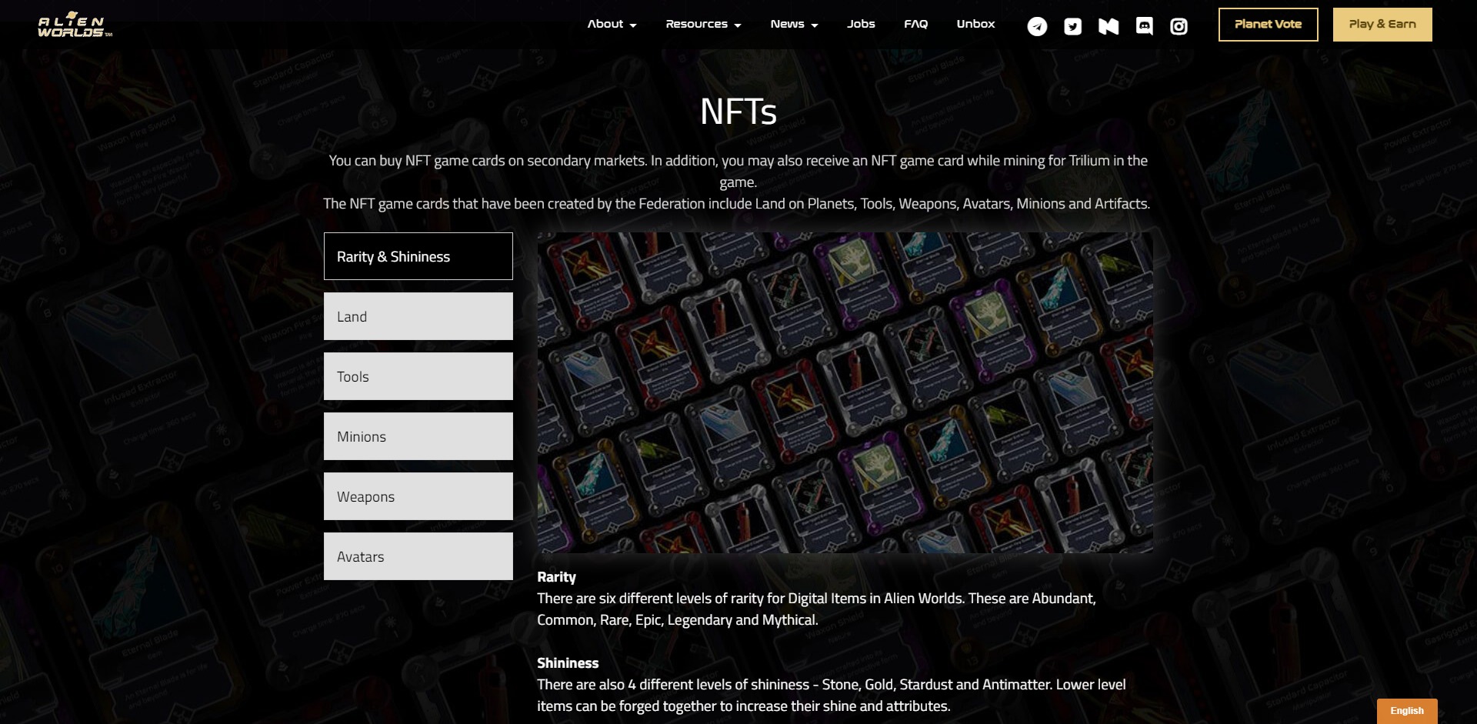Open the FAQ menu item
This screenshot has height=724, width=1477.
(x=915, y=24)
